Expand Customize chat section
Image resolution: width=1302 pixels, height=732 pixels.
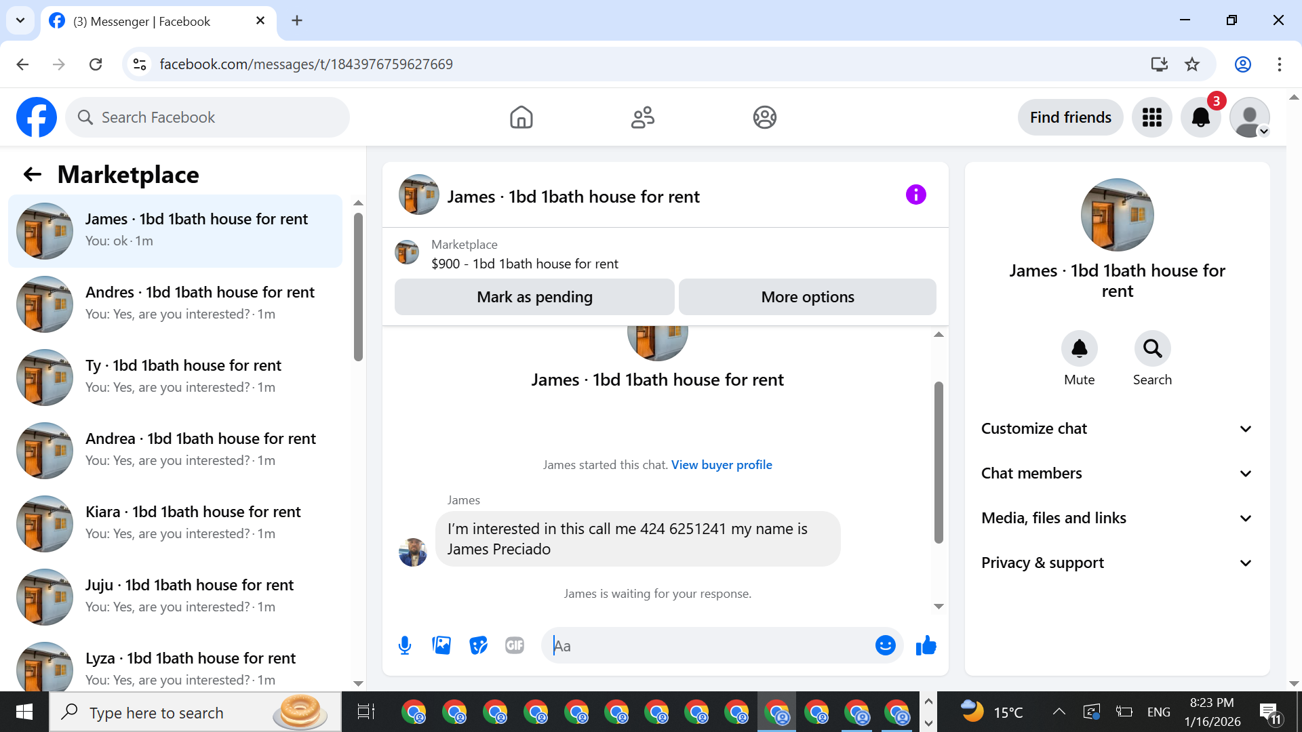pyautogui.click(x=1116, y=428)
